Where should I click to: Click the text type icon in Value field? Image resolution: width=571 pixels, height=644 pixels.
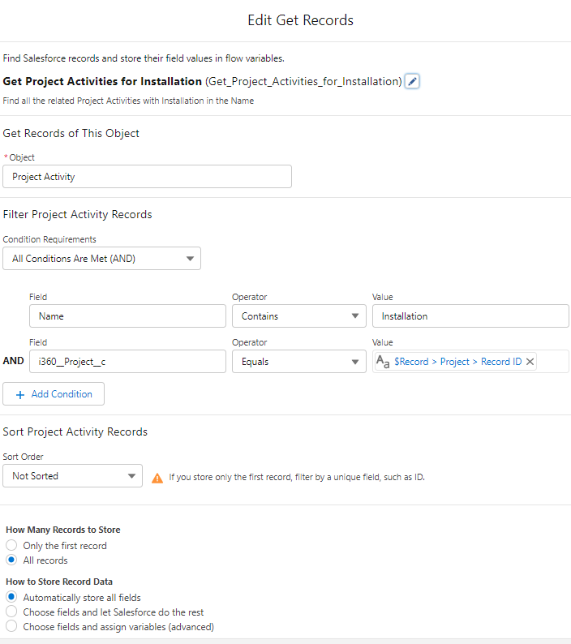tap(383, 362)
